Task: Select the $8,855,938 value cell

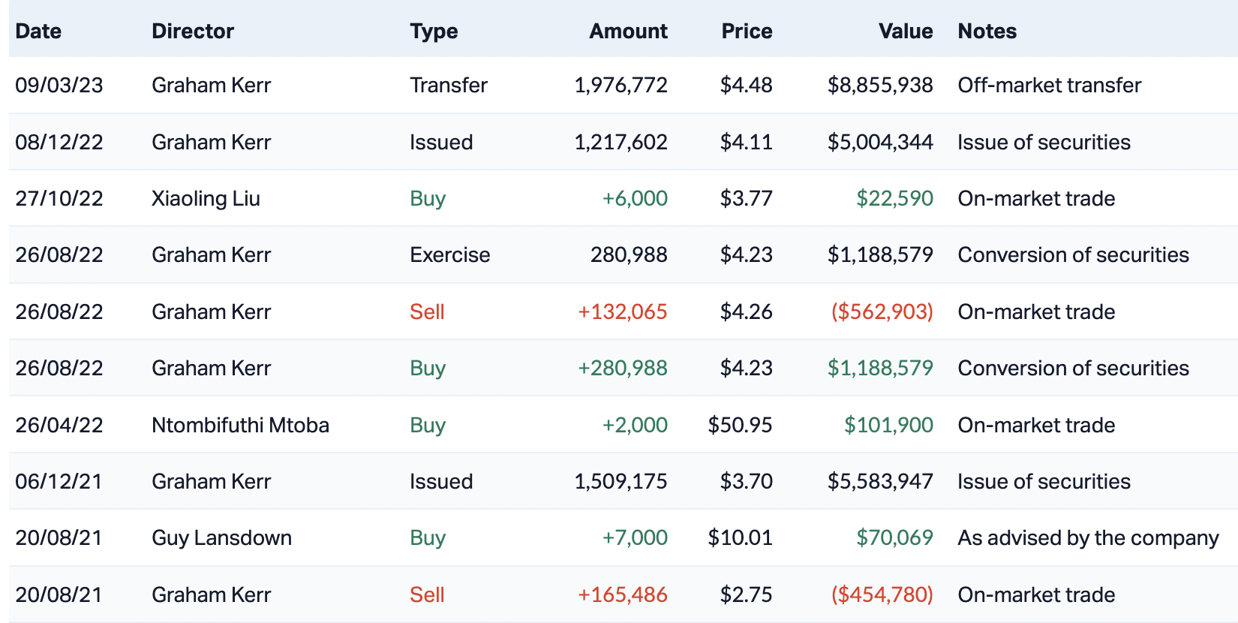Action: (x=880, y=85)
